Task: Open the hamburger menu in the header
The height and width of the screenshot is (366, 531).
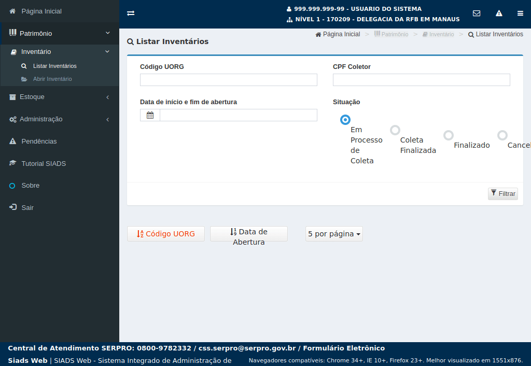Action: [x=520, y=13]
